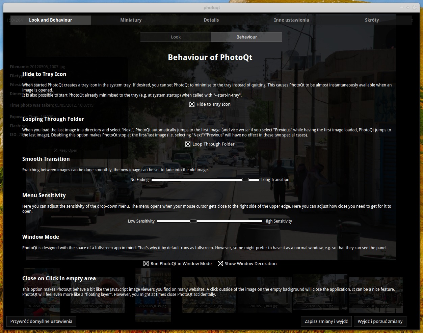Click the Hide to Tray Icon heading
423x333 pixels.
click(44, 74)
